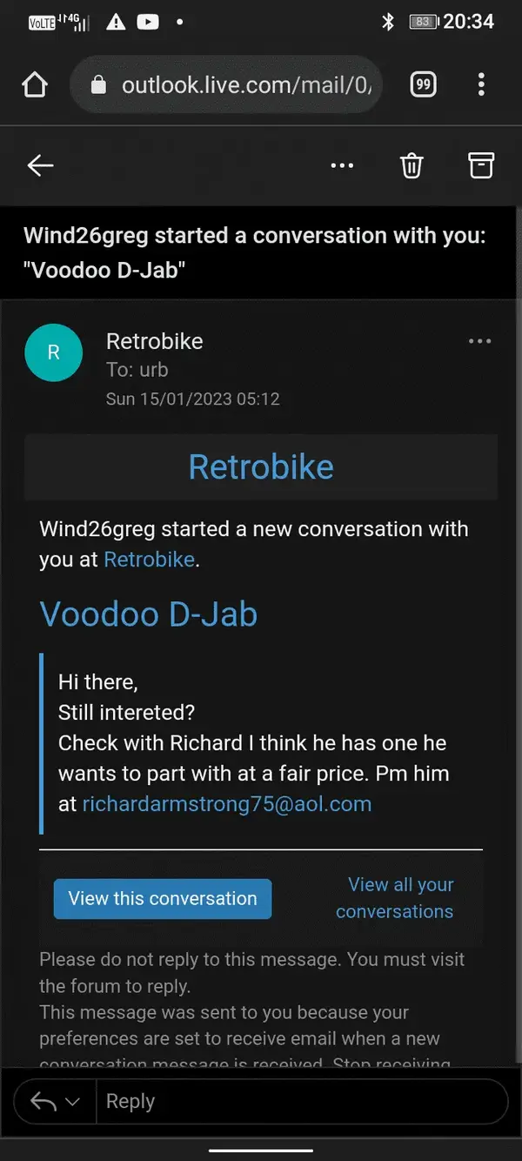Open the tab switcher showing 99
Screen dimensions: 522x1161
pos(423,84)
